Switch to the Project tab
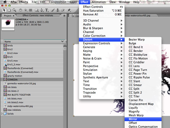170x128 pixels. tap(7, 16)
